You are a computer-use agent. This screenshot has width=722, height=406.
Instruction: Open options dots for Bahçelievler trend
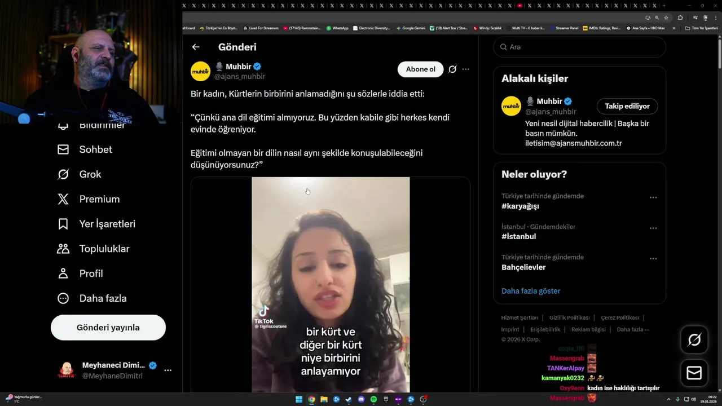[x=653, y=259]
